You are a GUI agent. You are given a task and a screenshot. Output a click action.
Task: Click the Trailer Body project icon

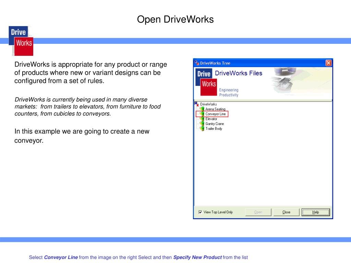pyautogui.click(x=202, y=129)
